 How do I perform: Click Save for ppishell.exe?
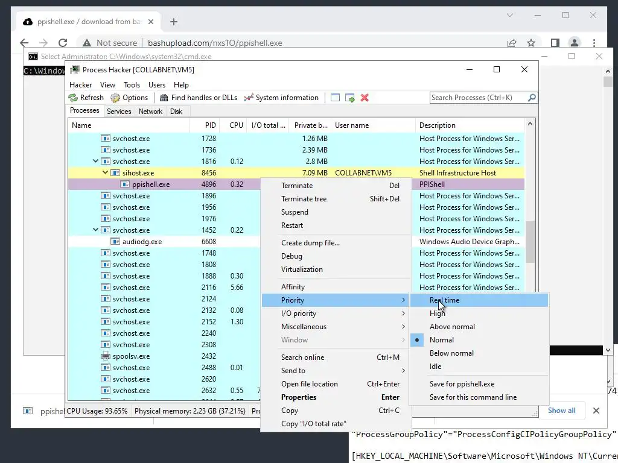[479, 384]
